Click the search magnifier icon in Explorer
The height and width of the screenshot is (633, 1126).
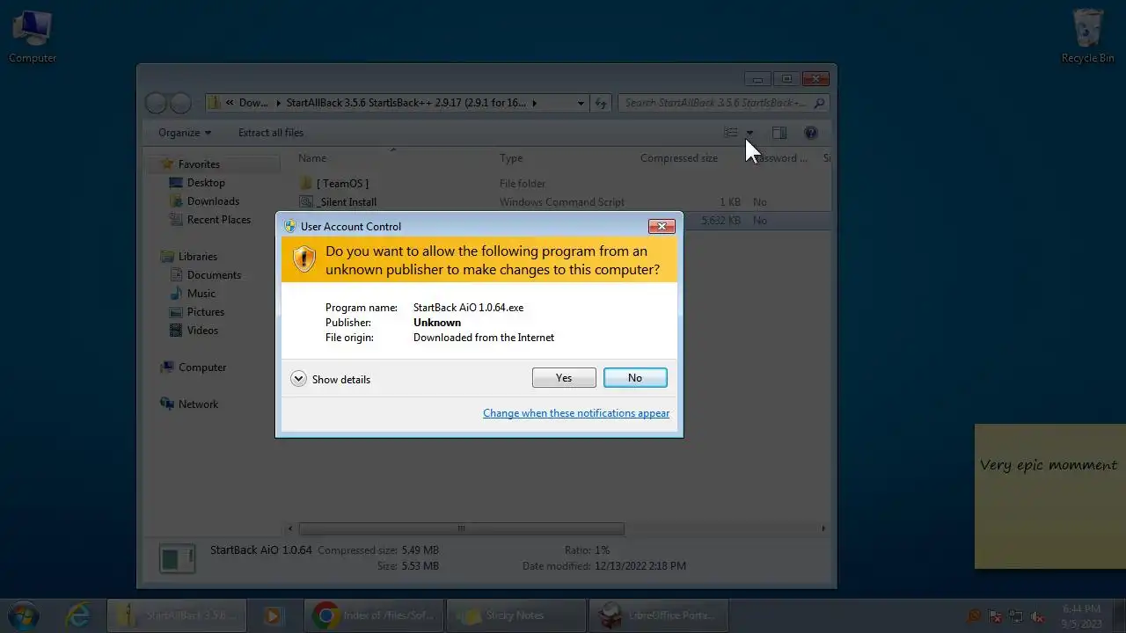point(820,103)
